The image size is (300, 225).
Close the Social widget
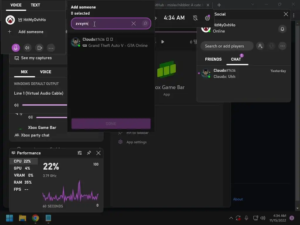pos(286,14)
